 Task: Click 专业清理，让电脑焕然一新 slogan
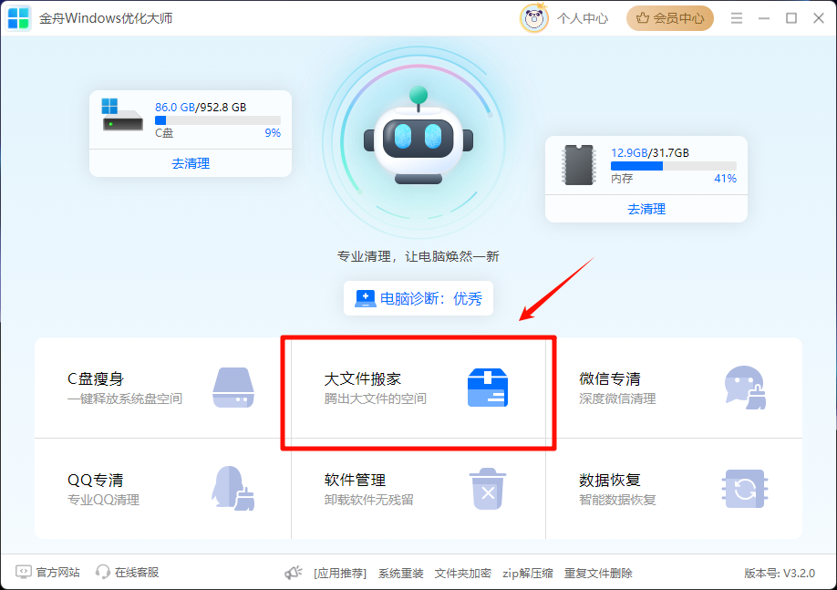(x=418, y=257)
